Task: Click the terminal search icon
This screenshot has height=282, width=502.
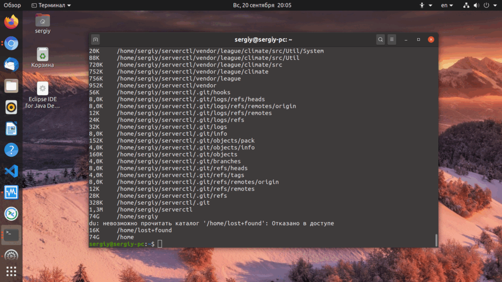Action: pos(380,40)
